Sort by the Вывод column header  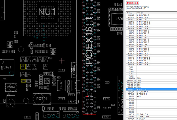(x=131, y=12)
